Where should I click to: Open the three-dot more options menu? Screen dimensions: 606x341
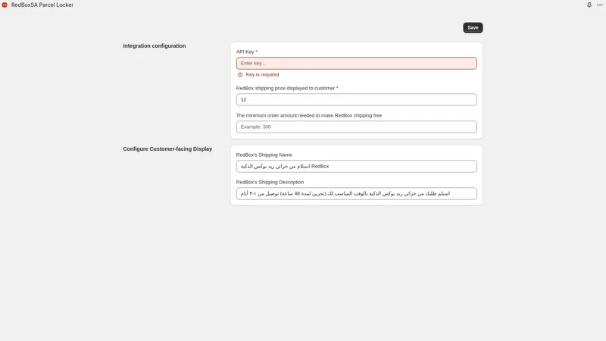point(599,5)
